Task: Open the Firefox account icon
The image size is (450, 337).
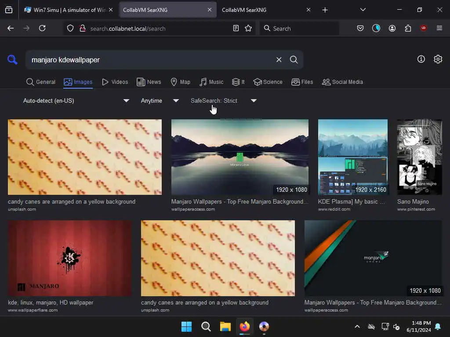Action: tap(392, 29)
